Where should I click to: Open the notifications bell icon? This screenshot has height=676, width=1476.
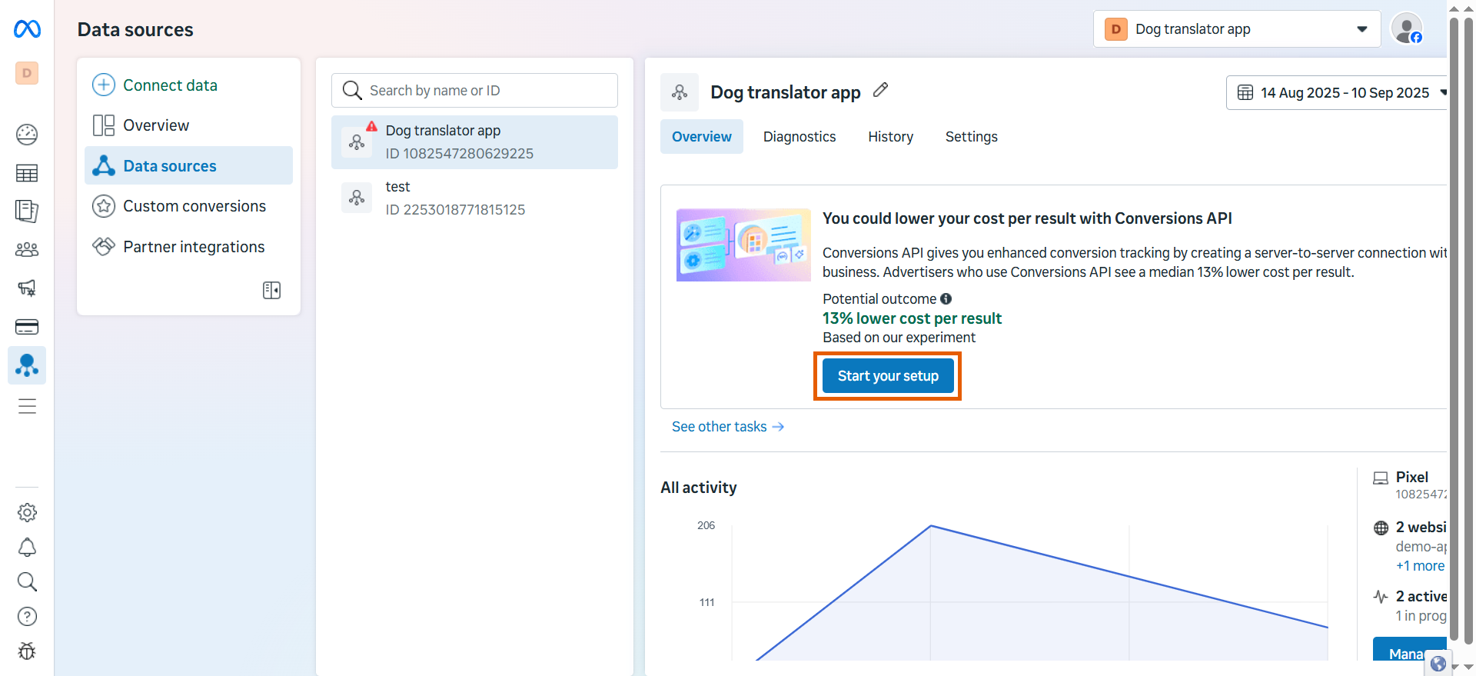[x=27, y=547]
